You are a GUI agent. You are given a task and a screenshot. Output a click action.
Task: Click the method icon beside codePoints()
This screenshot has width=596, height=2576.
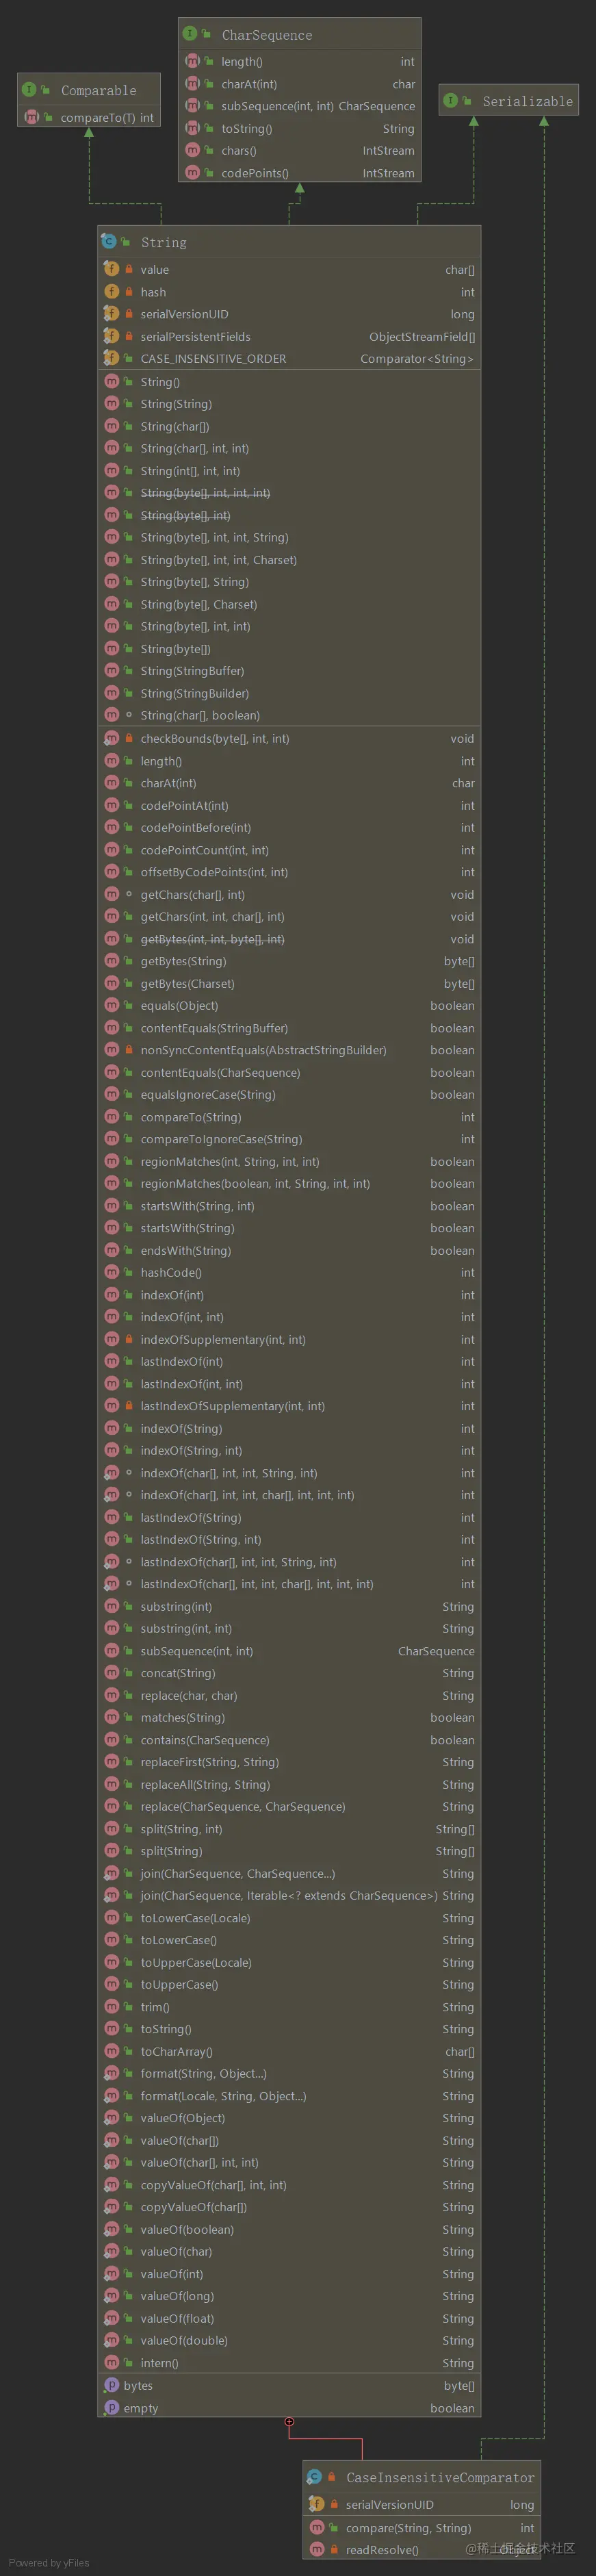pyautogui.click(x=192, y=173)
